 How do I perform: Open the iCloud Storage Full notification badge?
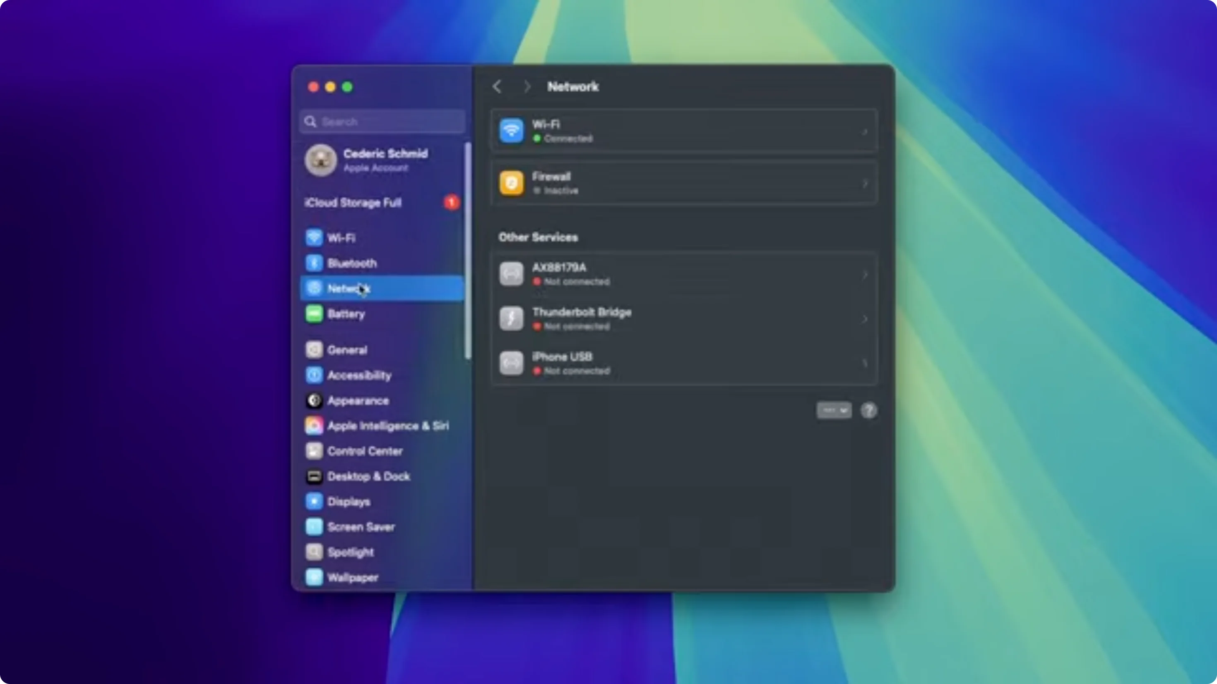point(451,203)
